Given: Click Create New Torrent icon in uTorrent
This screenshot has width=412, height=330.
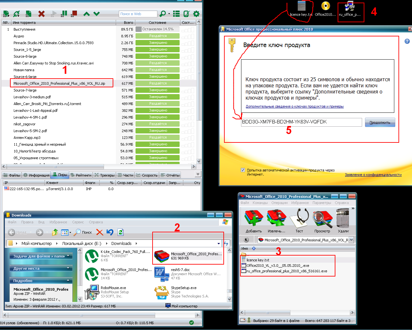Looking at the screenshot, I should tap(29, 14).
